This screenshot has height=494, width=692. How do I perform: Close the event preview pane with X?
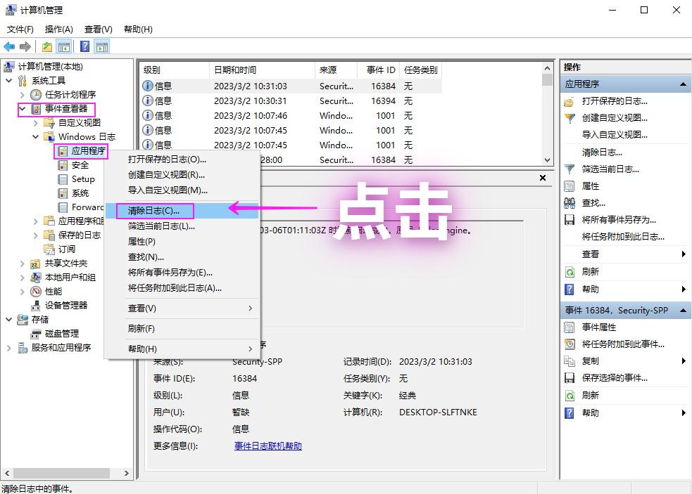(x=543, y=178)
